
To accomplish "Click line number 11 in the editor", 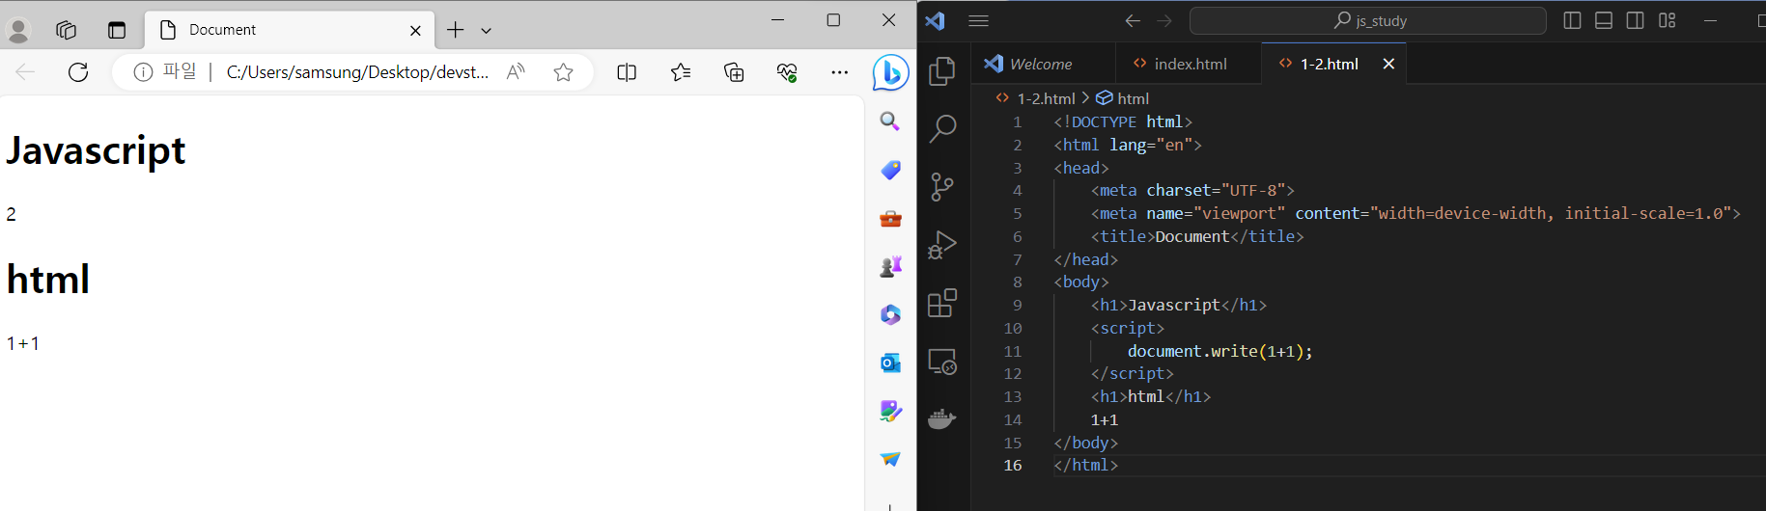I will point(1012,351).
